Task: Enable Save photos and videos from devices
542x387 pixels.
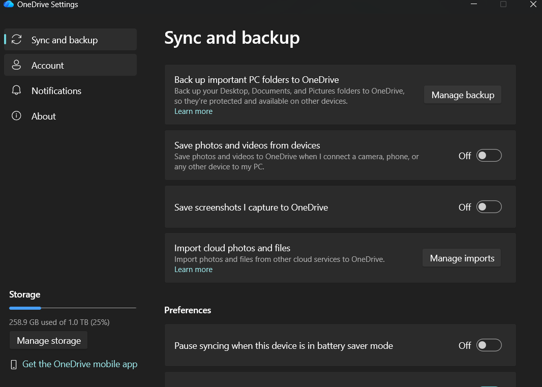Action: coord(489,156)
